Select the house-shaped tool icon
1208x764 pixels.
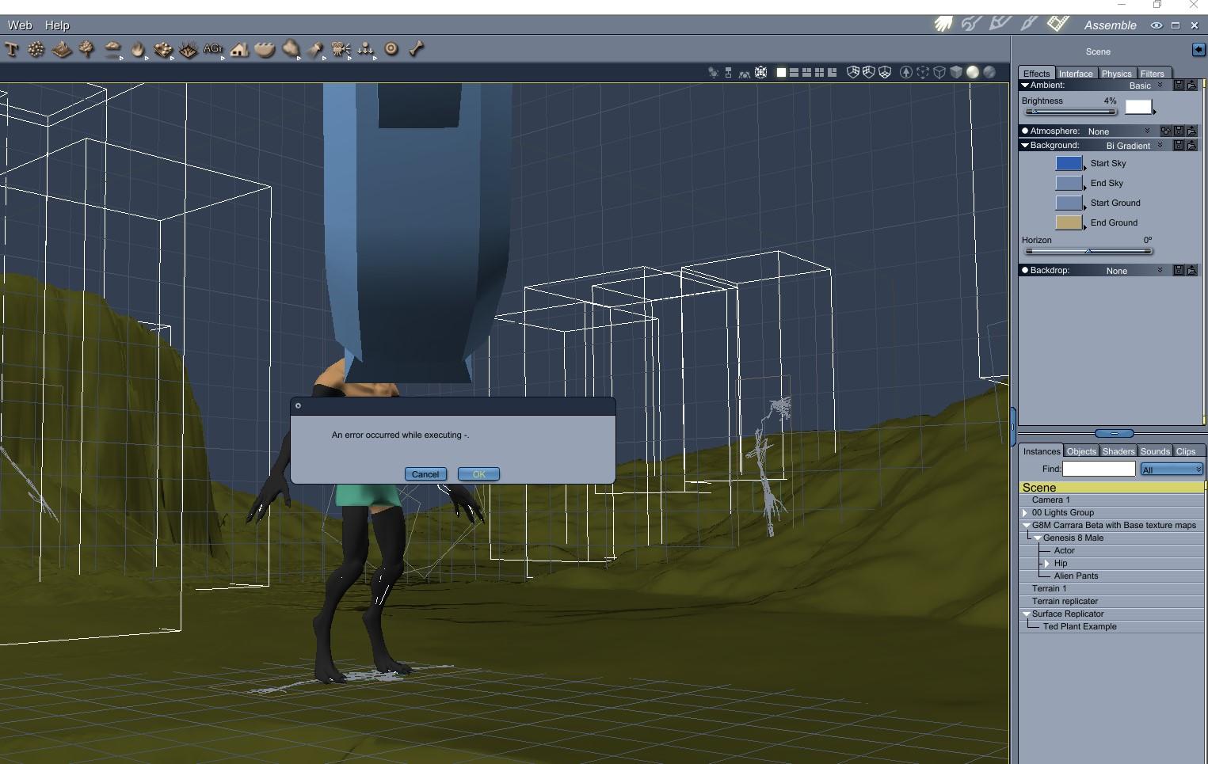(x=238, y=49)
